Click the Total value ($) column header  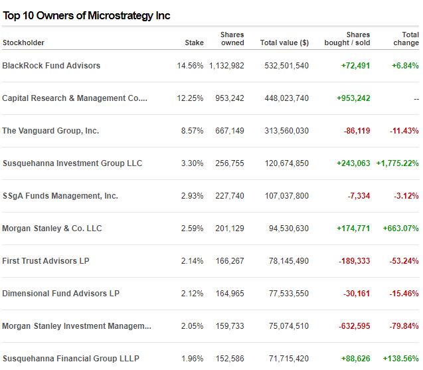(284, 43)
